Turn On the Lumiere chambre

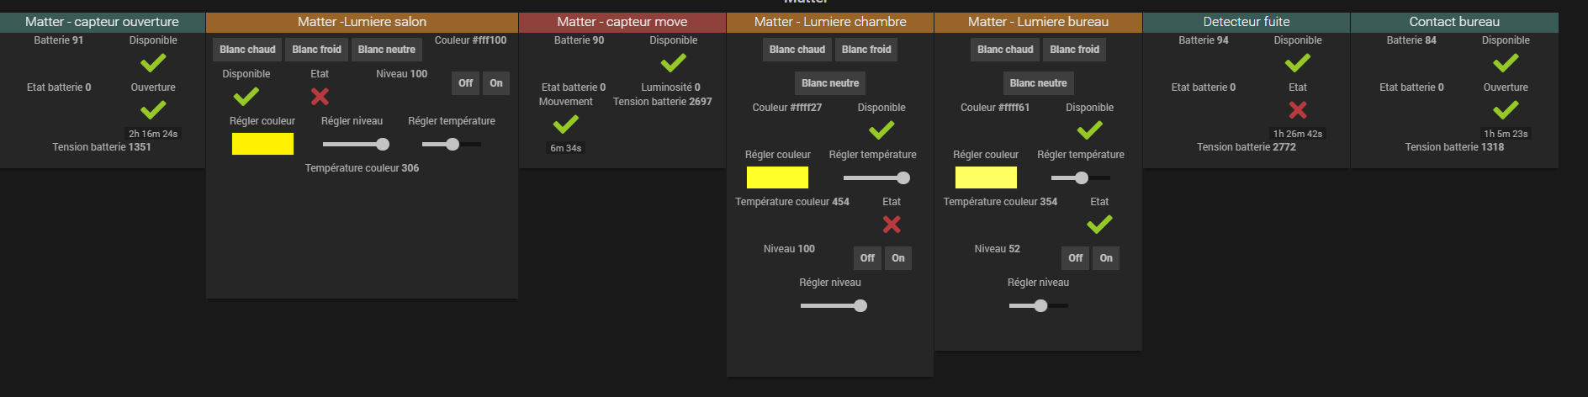[x=898, y=258]
